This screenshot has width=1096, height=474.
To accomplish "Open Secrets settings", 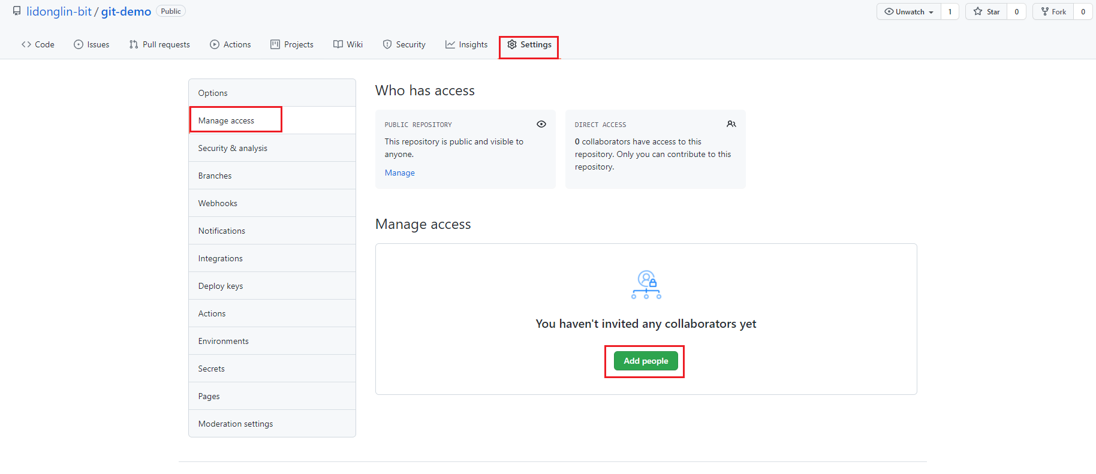I will [272, 369].
